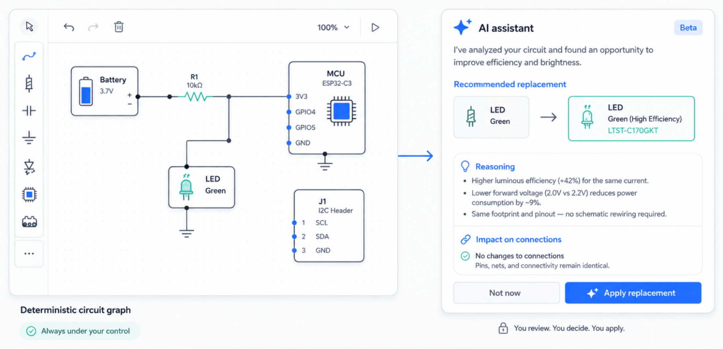The image size is (723, 349).
Task: Dismiss suggestion with Not now
Action: pyautogui.click(x=506, y=293)
